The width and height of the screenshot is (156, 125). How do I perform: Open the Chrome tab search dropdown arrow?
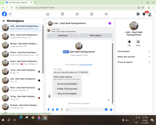[2, 2]
